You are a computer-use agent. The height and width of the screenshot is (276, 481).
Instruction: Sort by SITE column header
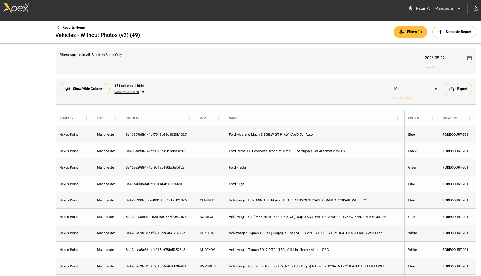(x=100, y=118)
